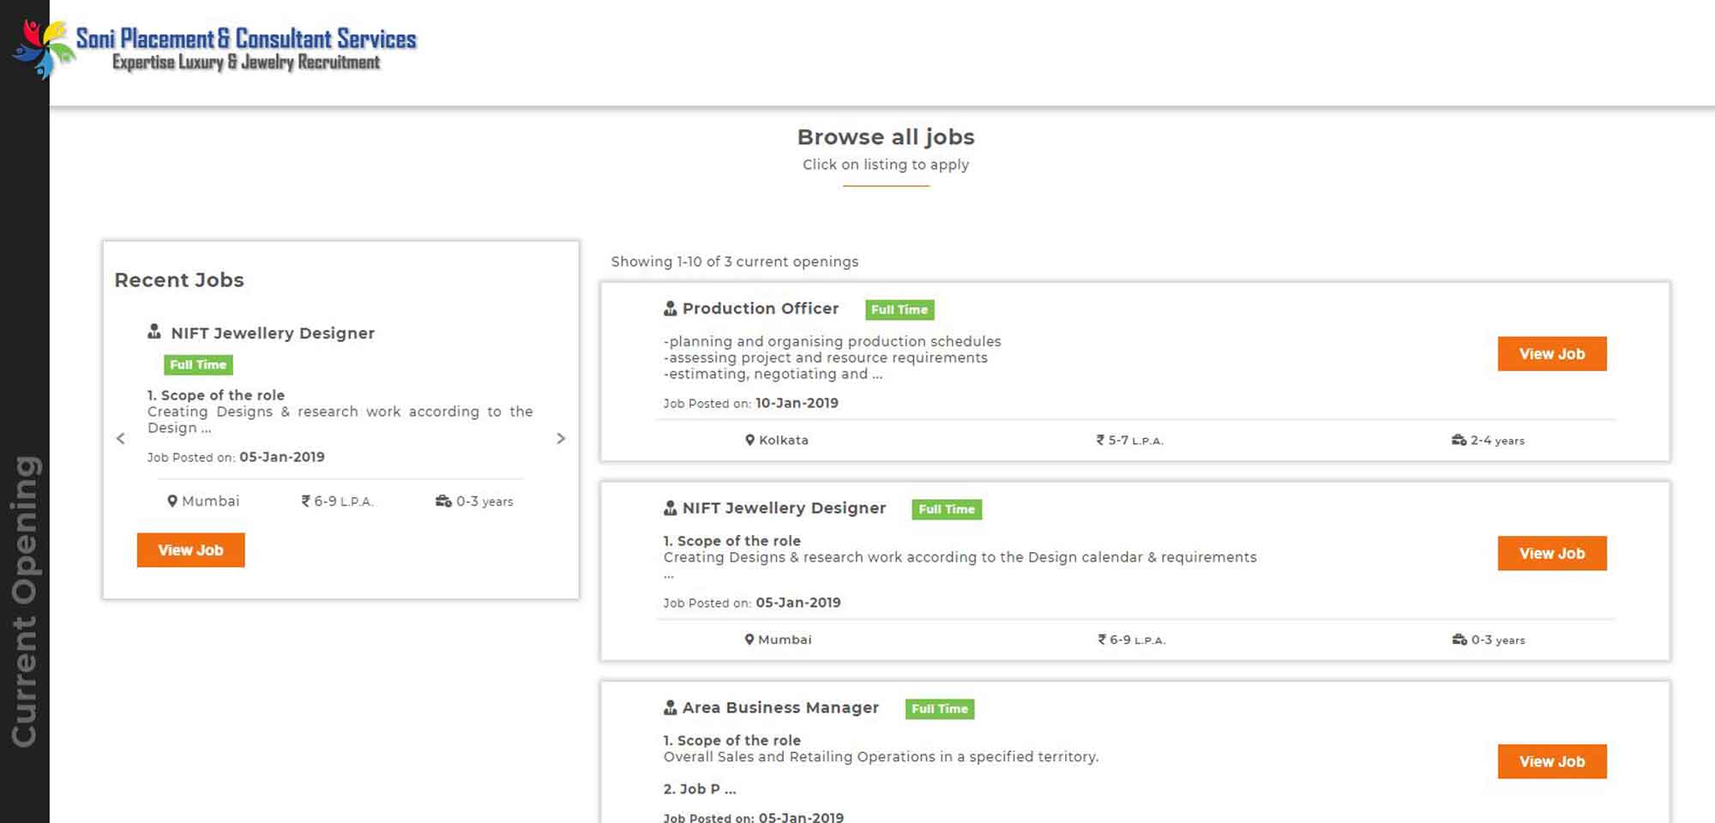The height and width of the screenshot is (823, 1715).
Task: Click Full Time badge for NIFT Jewellery Designer listing
Action: pyautogui.click(x=947, y=509)
